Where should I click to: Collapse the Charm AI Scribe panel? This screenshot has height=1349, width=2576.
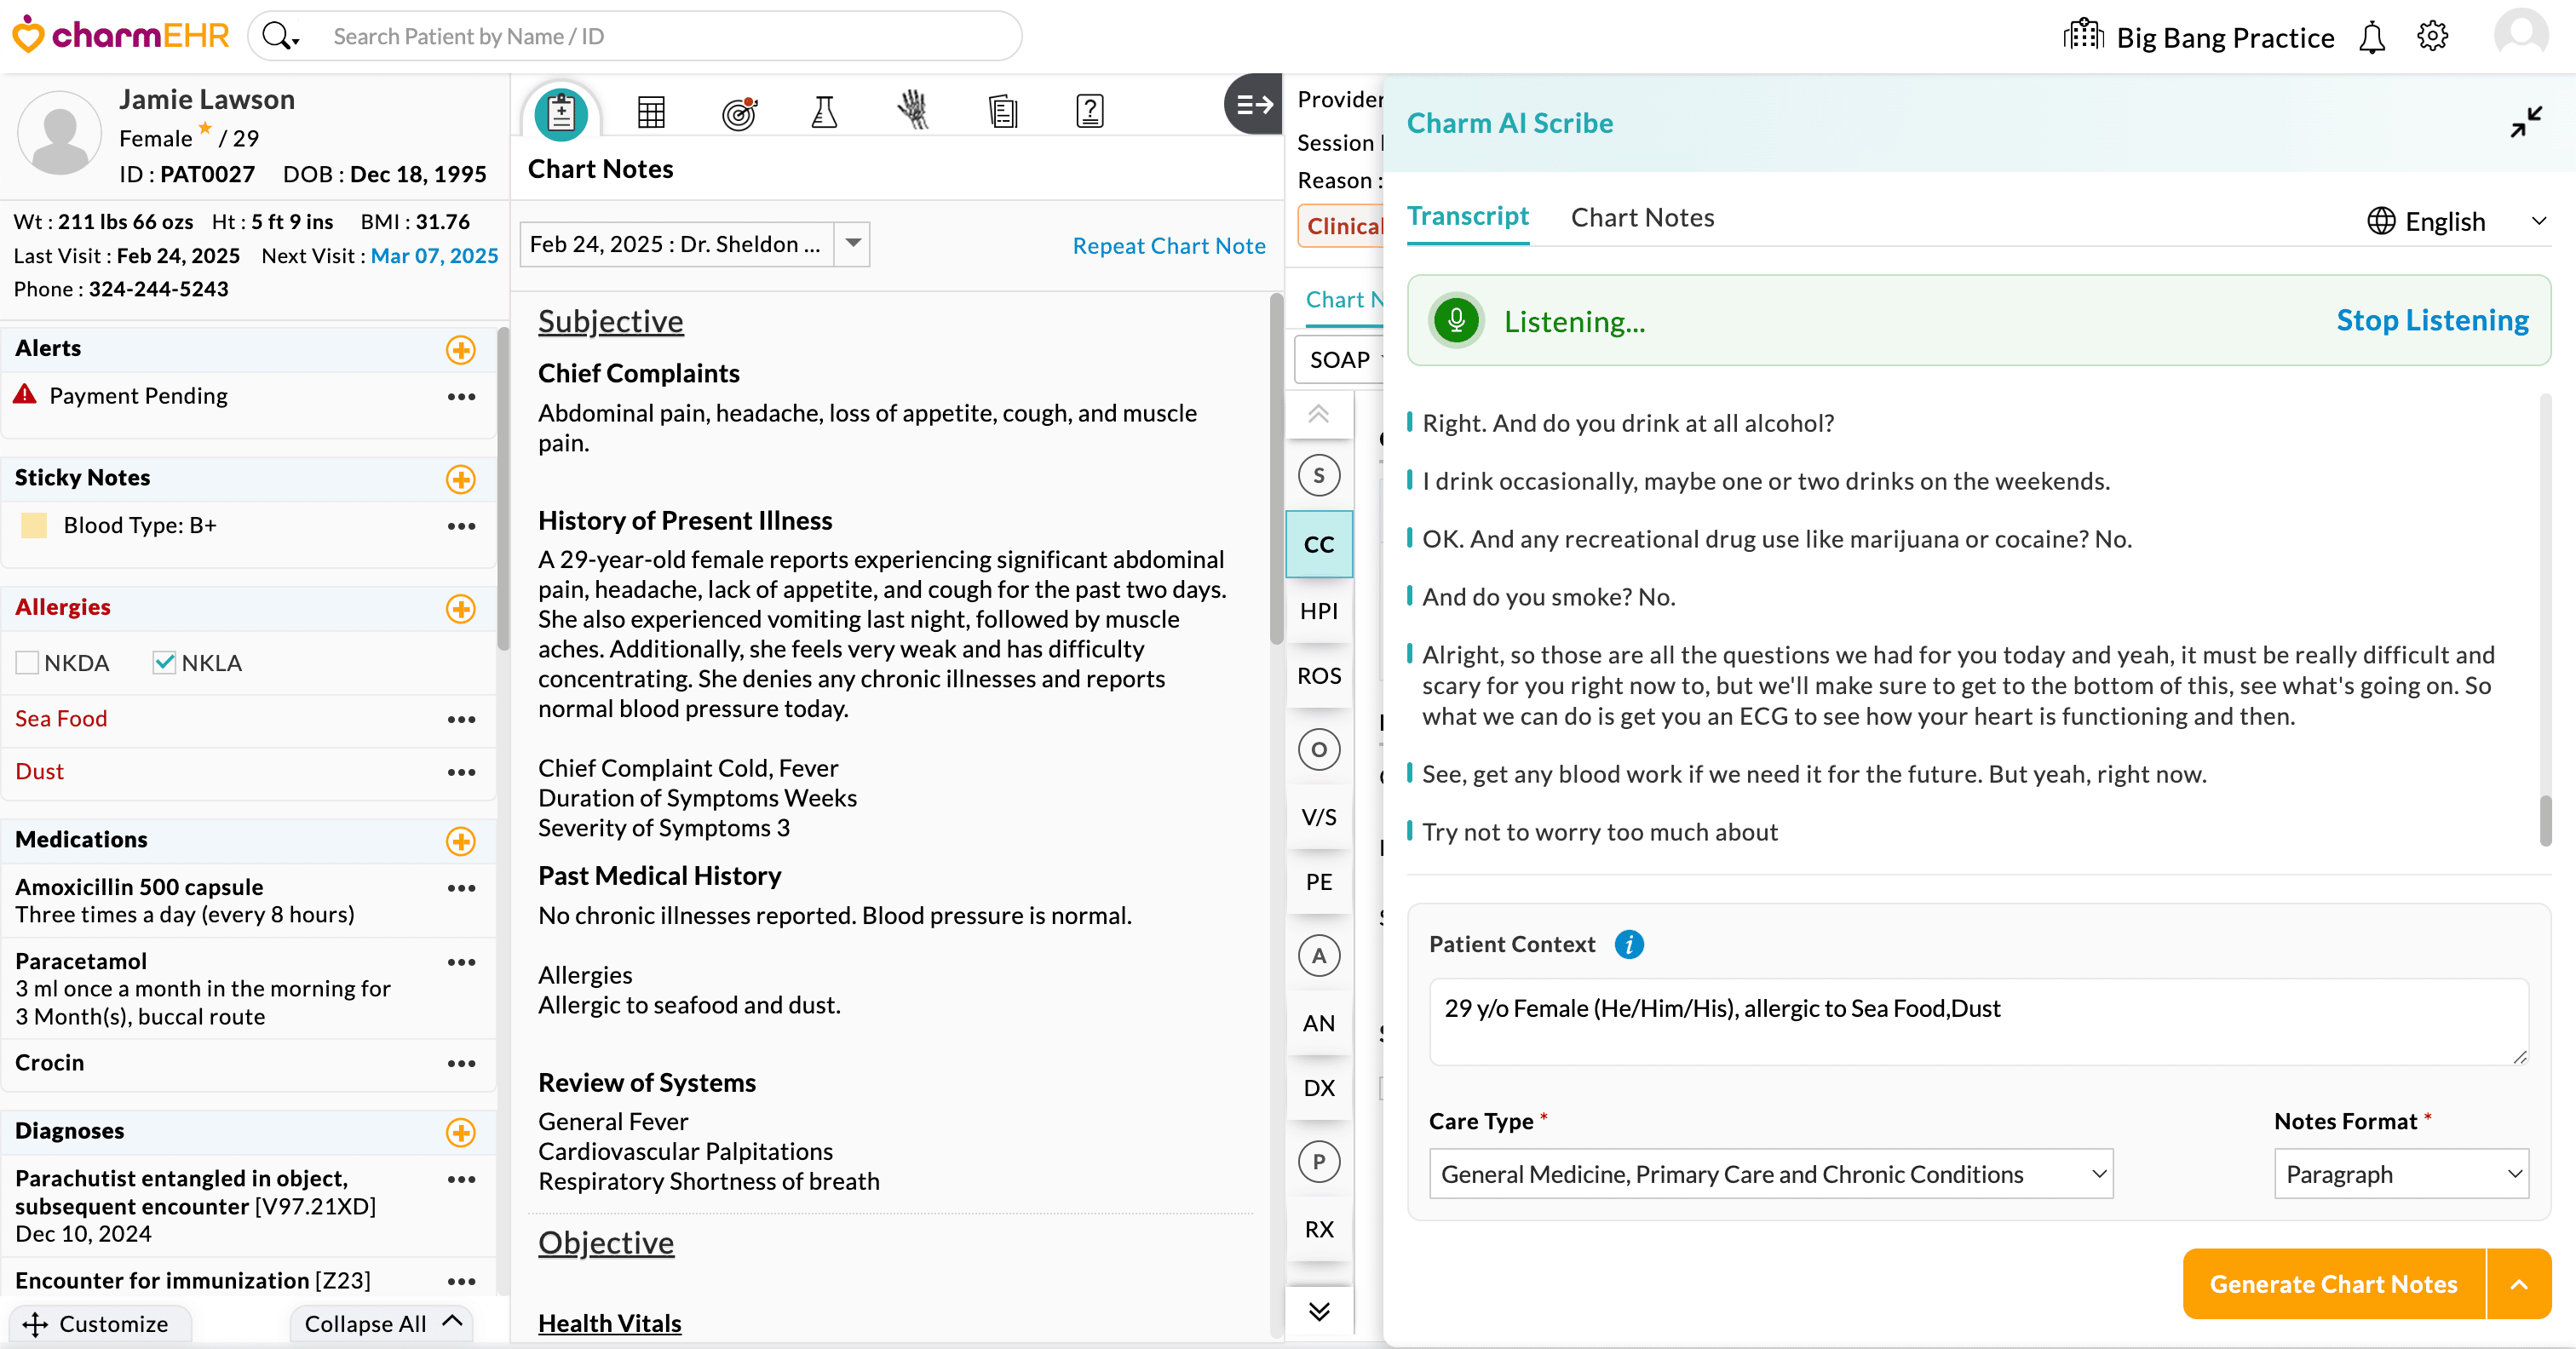tap(2525, 123)
